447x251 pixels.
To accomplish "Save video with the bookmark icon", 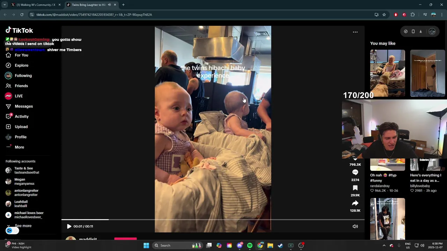I will 355,188.
